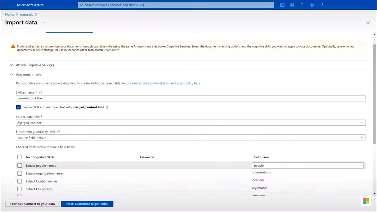Click the Field name column header
This screenshot has height=212, width=377.
[261, 157]
